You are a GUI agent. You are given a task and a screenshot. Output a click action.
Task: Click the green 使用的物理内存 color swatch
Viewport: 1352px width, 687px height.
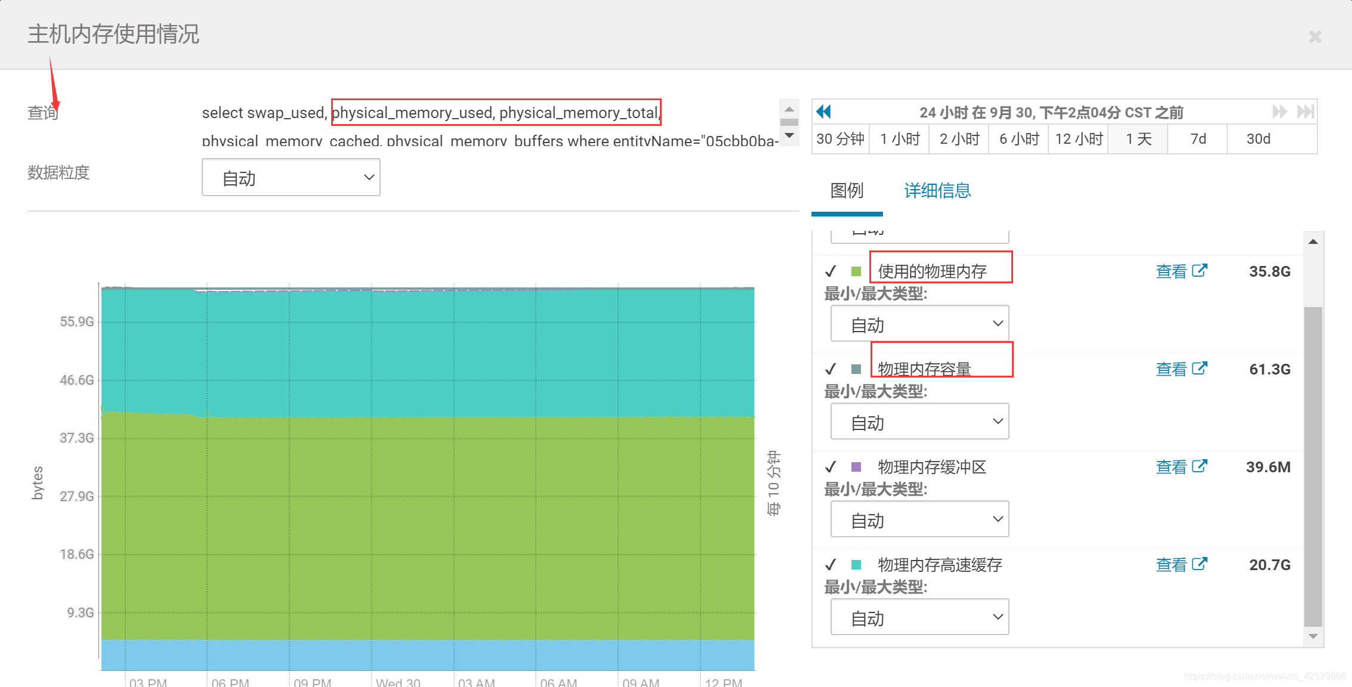(x=856, y=272)
